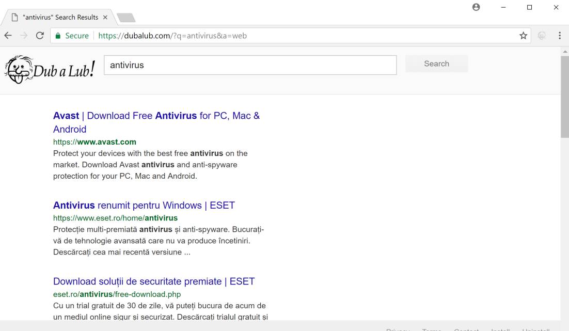Click the Dub a Lub logo
The width and height of the screenshot is (569, 331).
click(50, 70)
